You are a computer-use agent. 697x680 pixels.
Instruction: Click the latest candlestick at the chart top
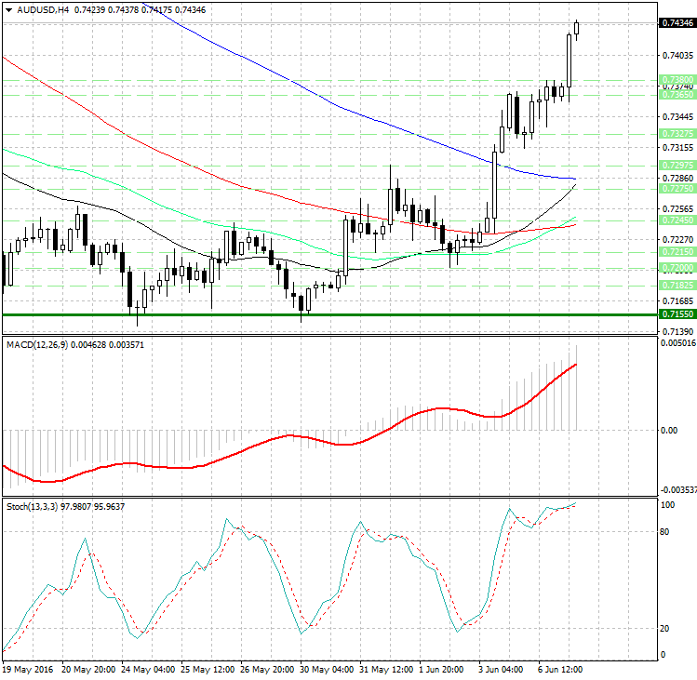coord(577,29)
